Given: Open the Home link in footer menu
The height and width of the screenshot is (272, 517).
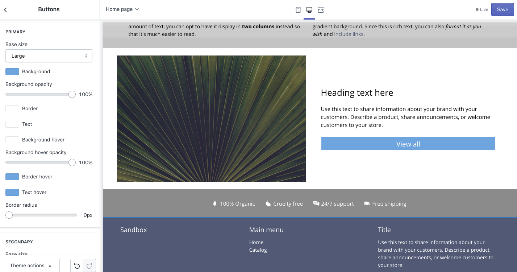Looking at the screenshot, I should pos(256,242).
